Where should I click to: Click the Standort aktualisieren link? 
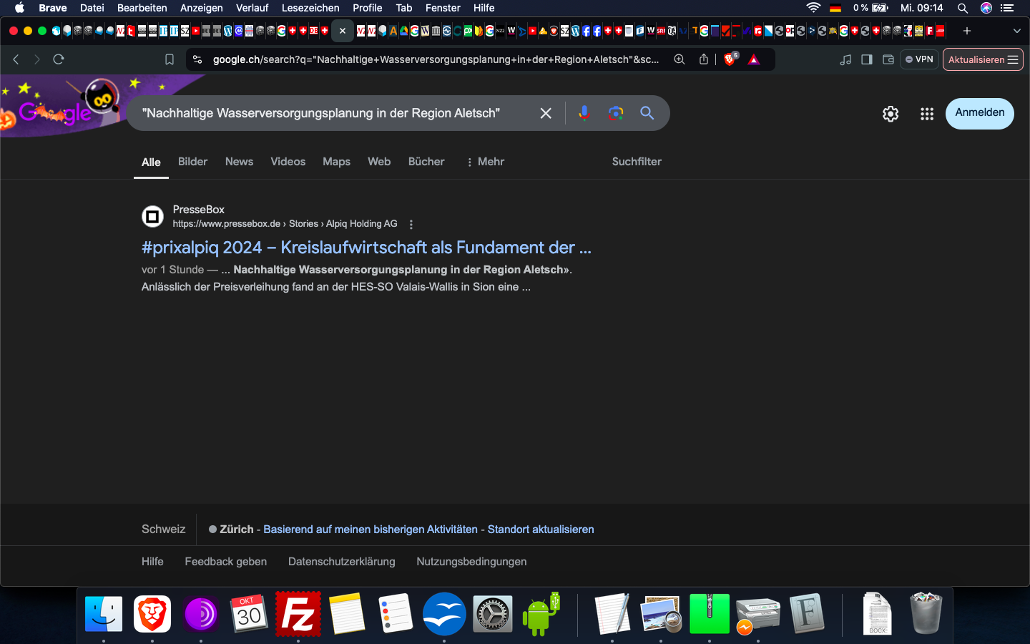coord(541,530)
